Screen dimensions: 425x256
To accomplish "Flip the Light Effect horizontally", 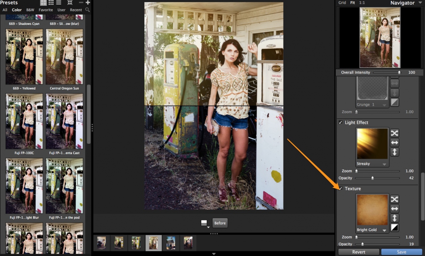I will [x=394, y=142].
